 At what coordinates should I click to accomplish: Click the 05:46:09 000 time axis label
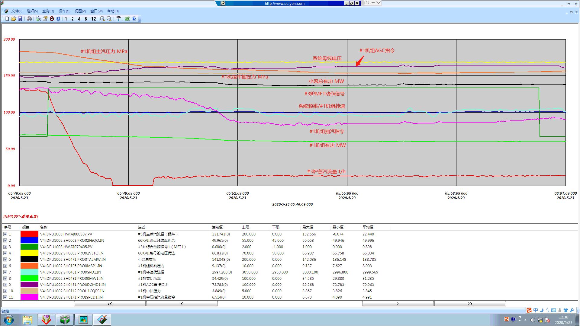point(19,193)
